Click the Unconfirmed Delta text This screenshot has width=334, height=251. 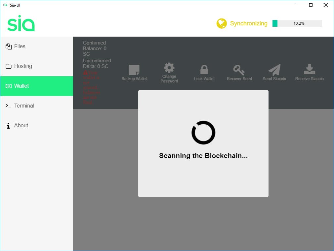[x=97, y=63]
